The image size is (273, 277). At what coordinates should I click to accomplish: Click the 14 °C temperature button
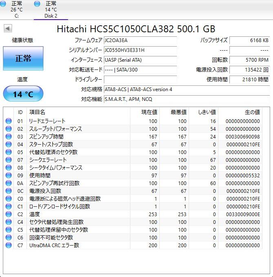23,94
